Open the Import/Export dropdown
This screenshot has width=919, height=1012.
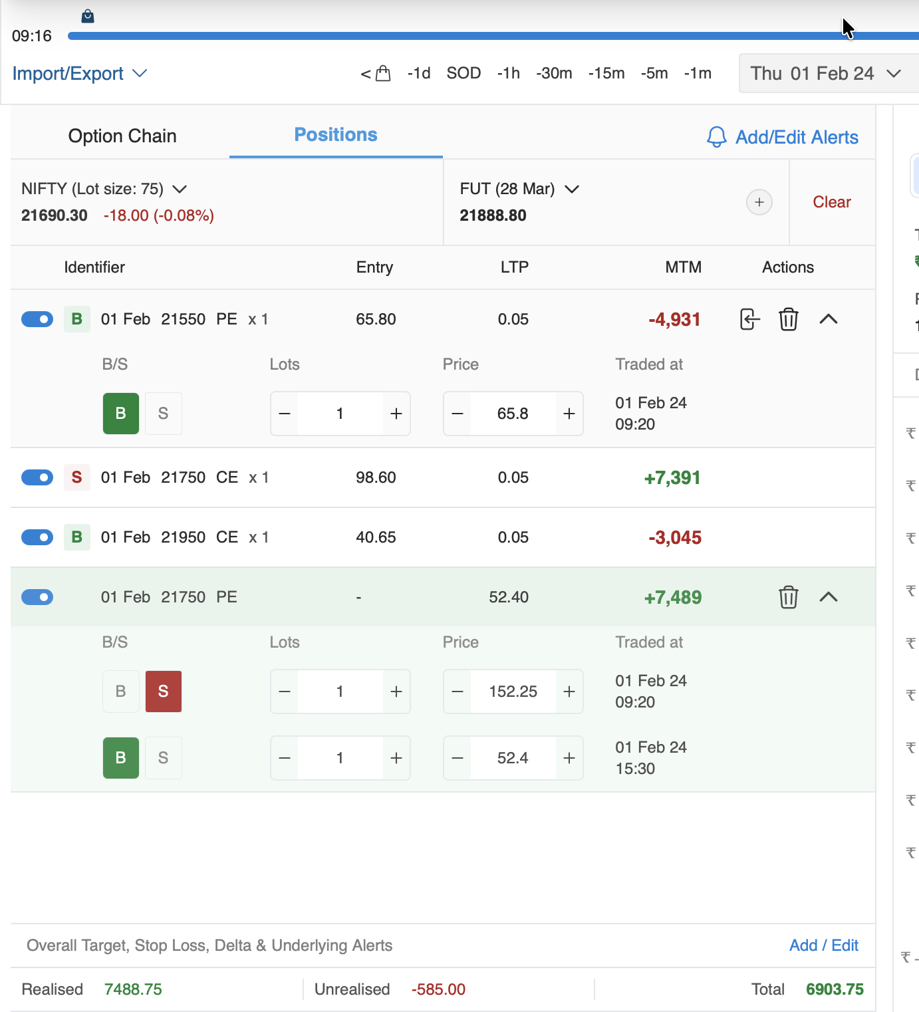[x=79, y=73]
